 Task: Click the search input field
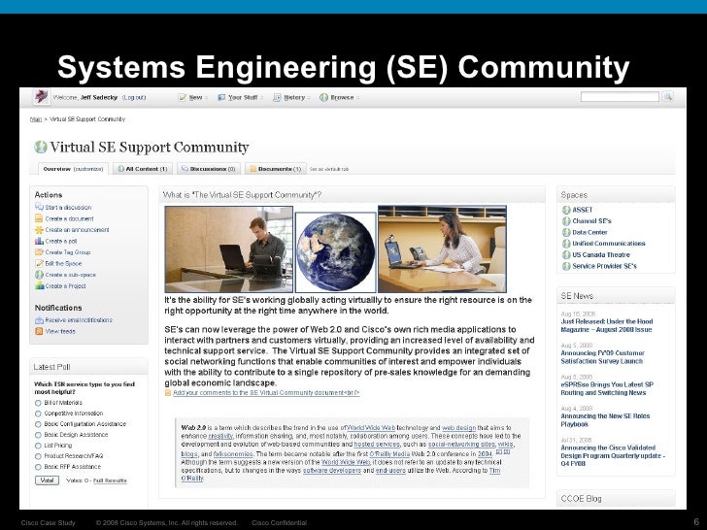click(620, 96)
